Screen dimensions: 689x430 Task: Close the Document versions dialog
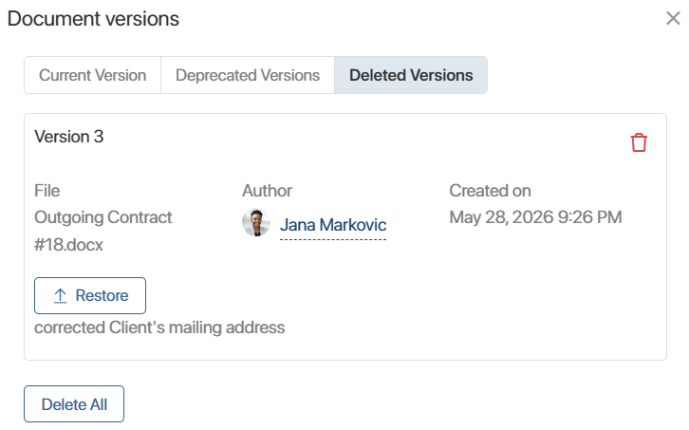[673, 18]
